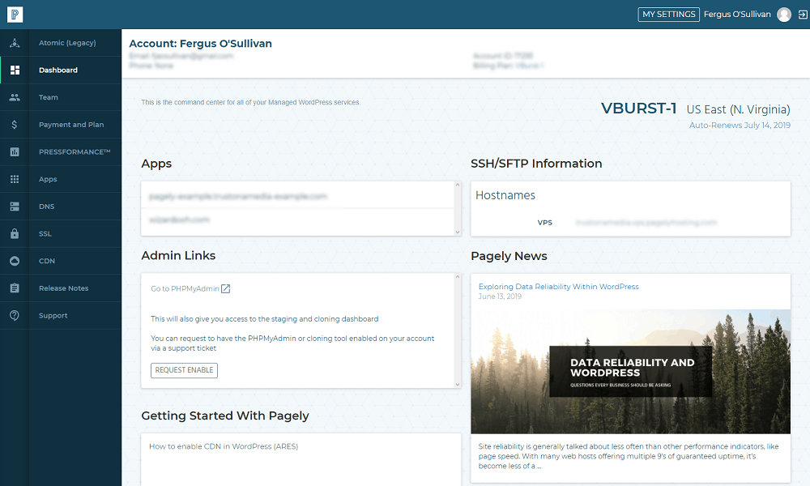Click the REQUEST ENABLE button
Image resolution: width=810 pixels, height=486 pixels.
[x=185, y=370]
